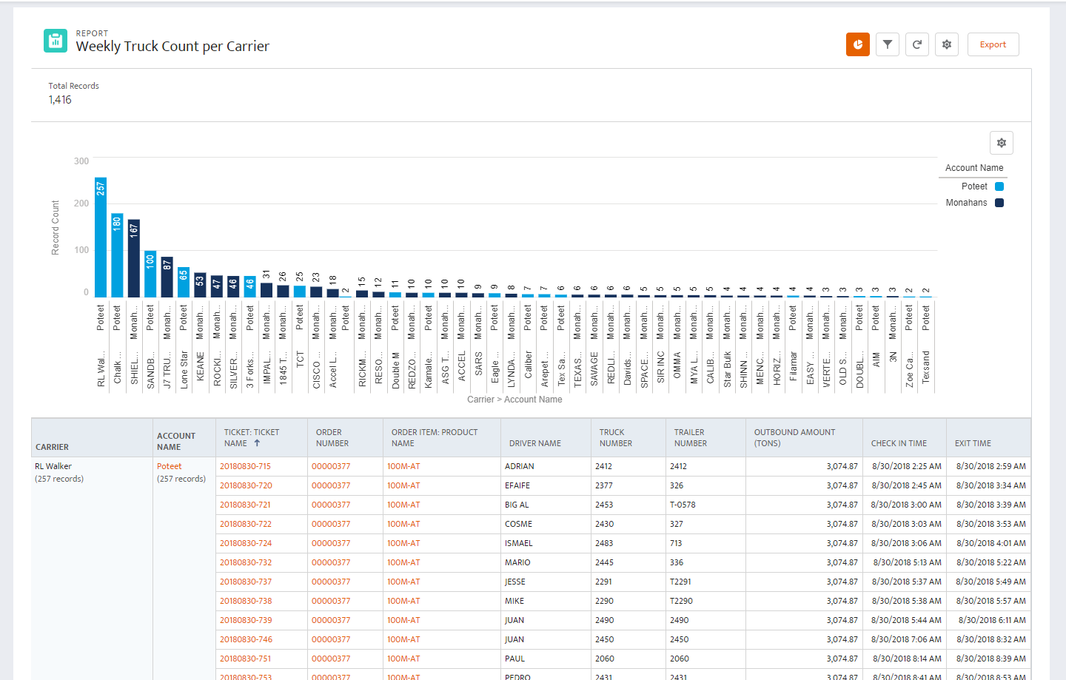Open ticket 20180830-732
Image resolution: width=1066 pixels, height=680 pixels.
(x=246, y=562)
